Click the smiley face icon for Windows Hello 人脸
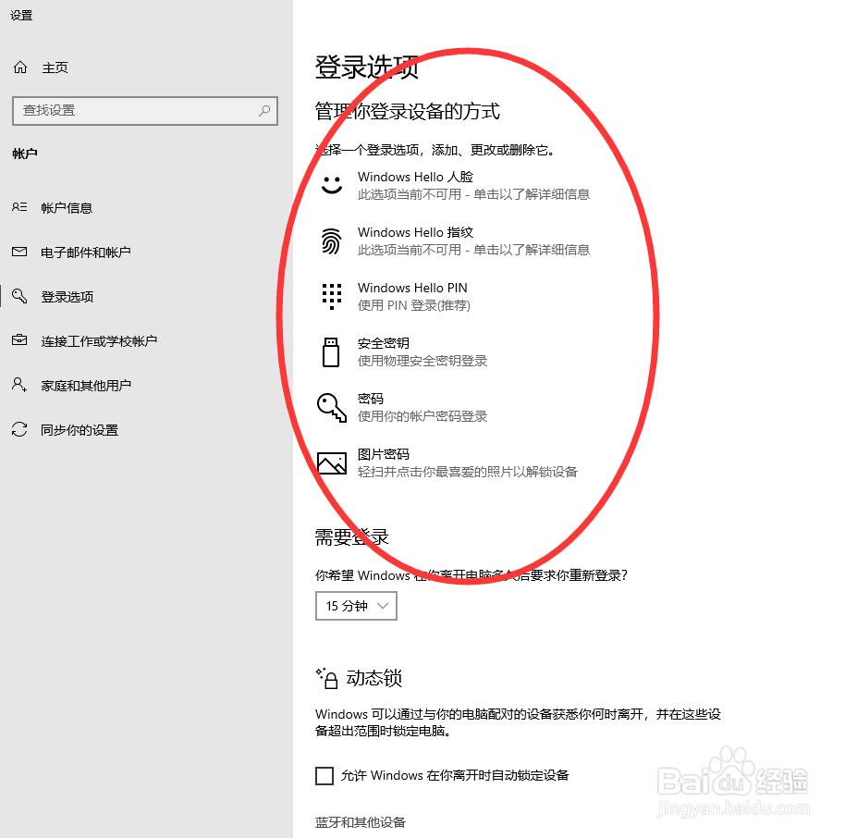The width and height of the screenshot is (857, 838). (331, 185)
